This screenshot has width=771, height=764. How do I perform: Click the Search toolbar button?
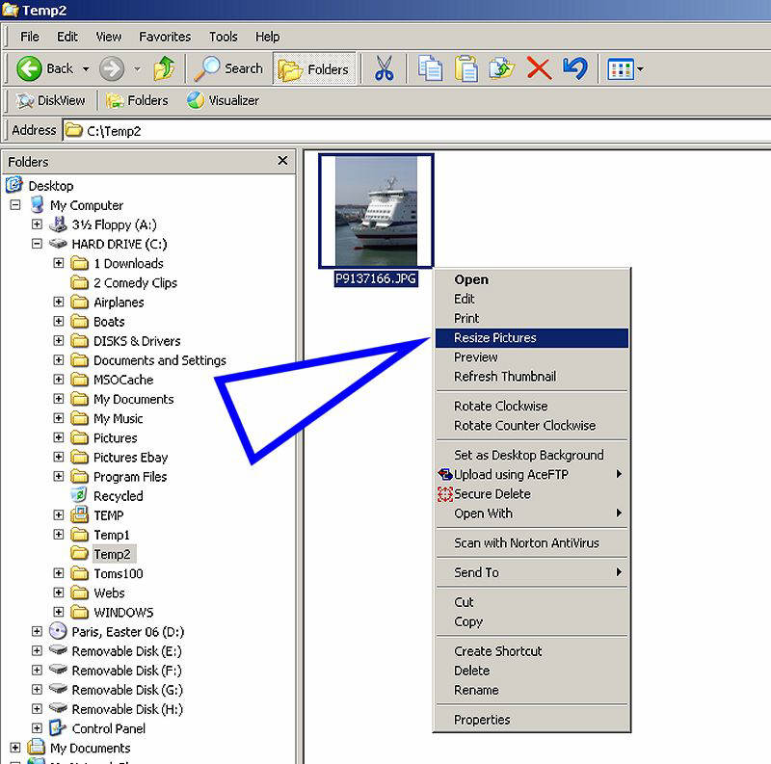coord(229,69)
